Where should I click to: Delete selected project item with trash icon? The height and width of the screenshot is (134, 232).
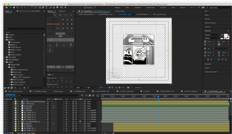[24, 88]
